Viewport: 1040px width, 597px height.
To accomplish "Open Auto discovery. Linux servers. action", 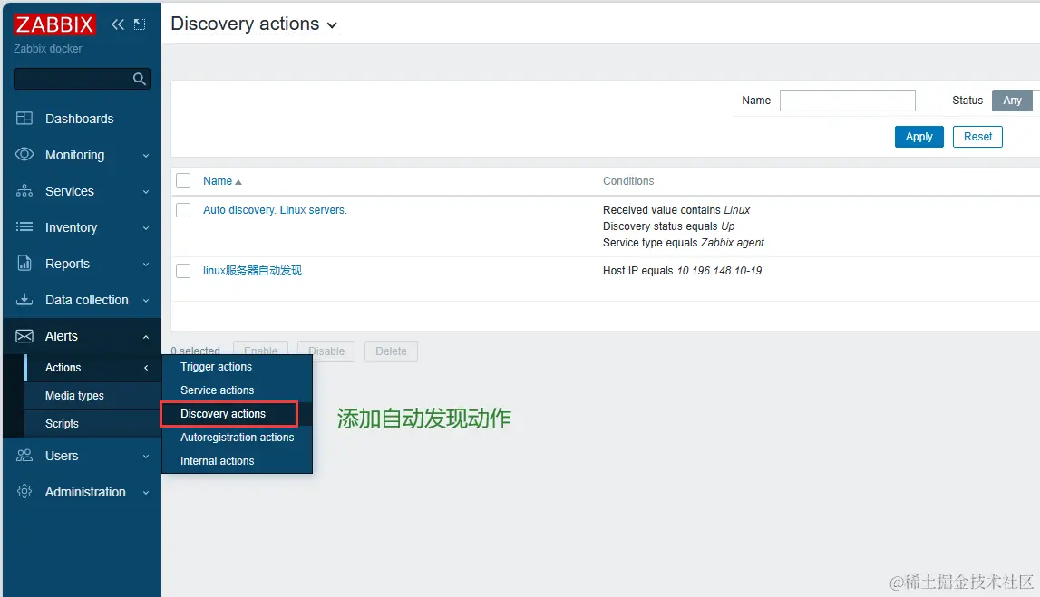I will 275,210.
